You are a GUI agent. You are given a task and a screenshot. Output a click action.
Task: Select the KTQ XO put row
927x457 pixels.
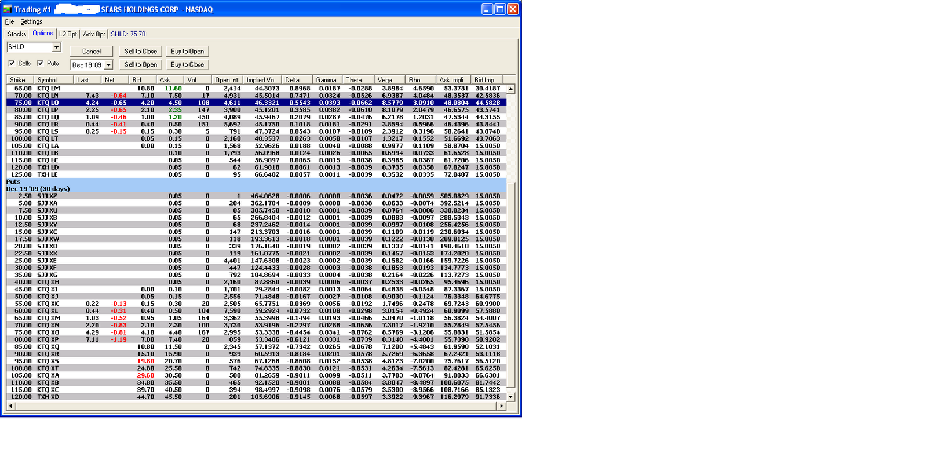256,332
